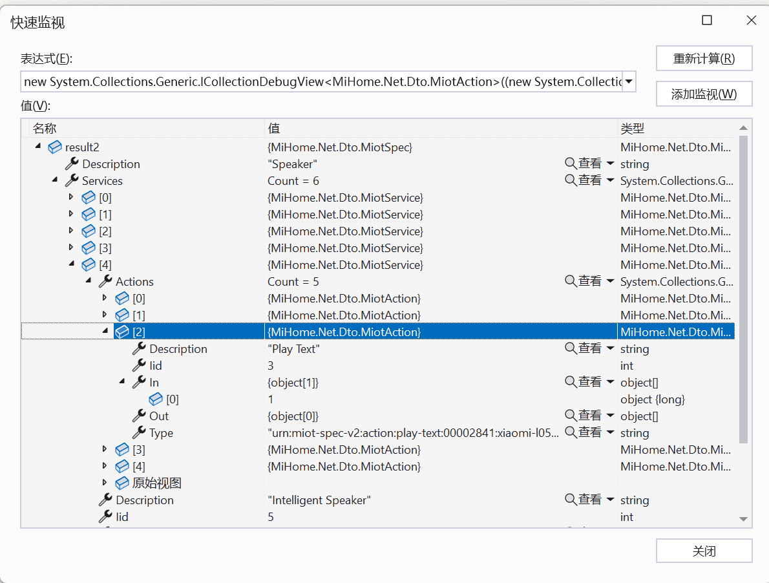The height and width of the screenshot is (583, 769).
Task: Expand the service node [3]
Action: click(x=71, y=248)
